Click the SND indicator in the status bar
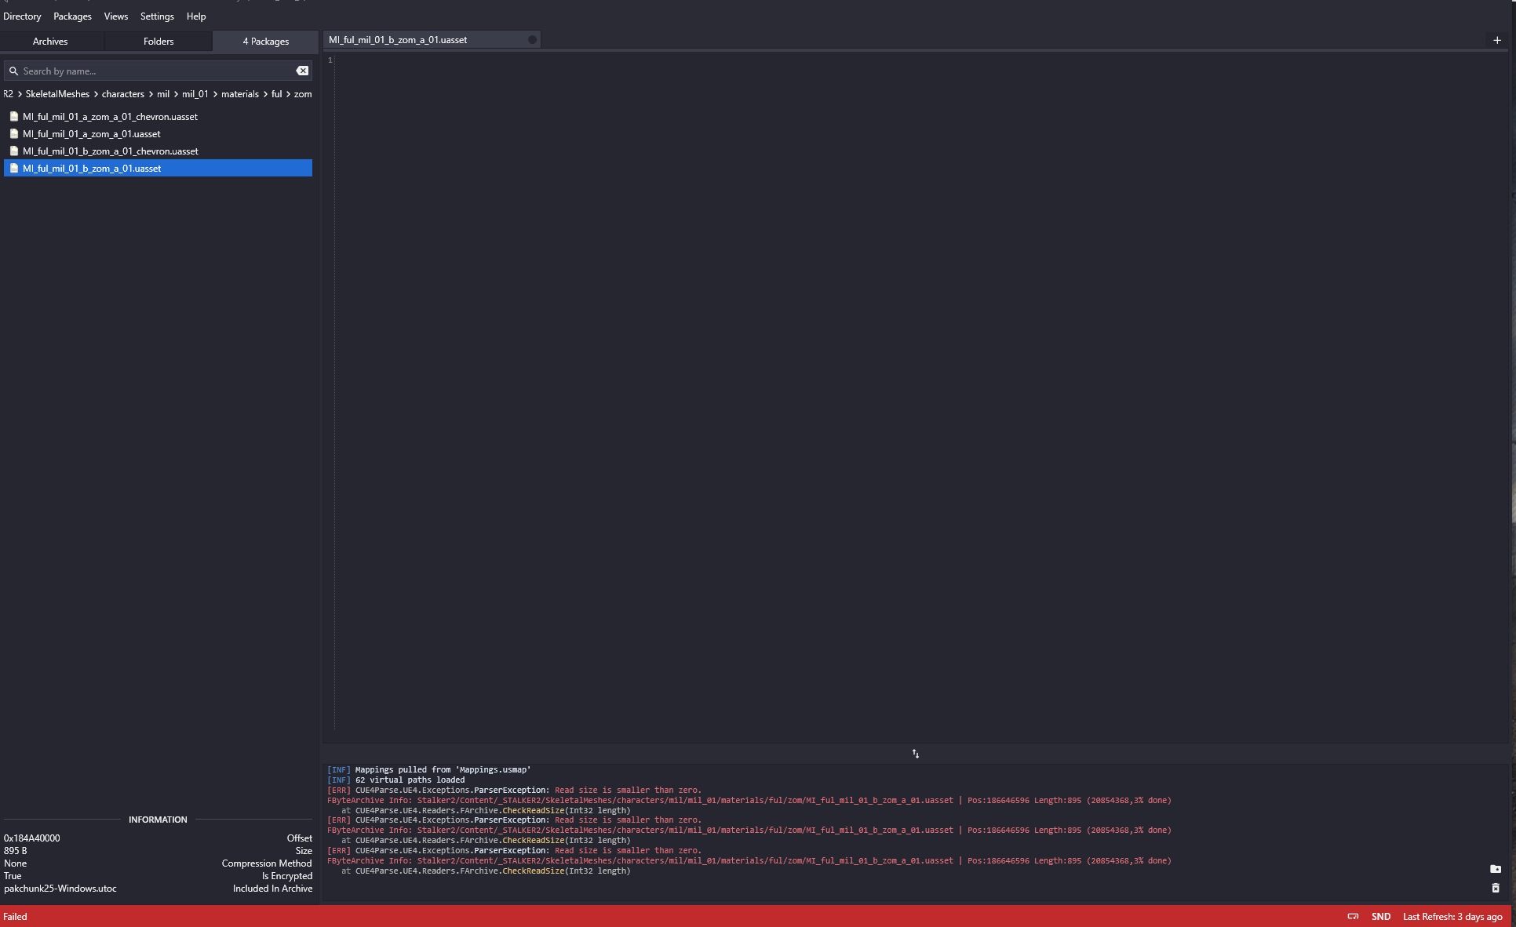 (1380, 917)
